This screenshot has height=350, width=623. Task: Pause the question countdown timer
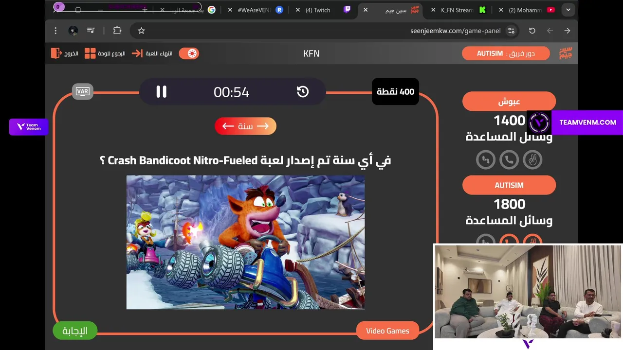[161, 91]
